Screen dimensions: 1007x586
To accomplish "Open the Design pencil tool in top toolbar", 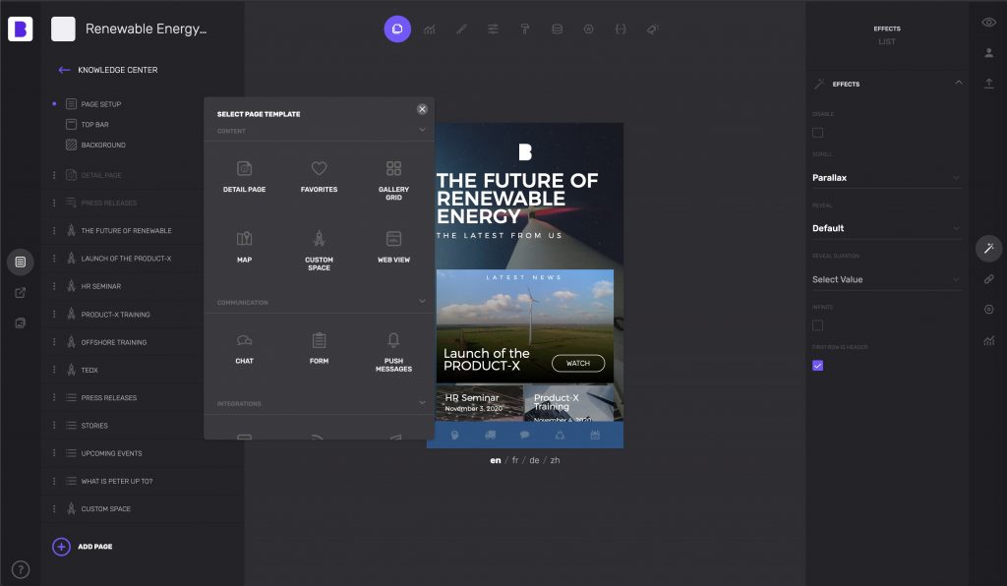I will 462,29.
